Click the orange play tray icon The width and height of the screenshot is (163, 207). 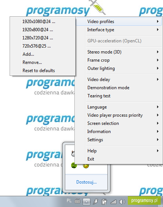click(86, 166)
